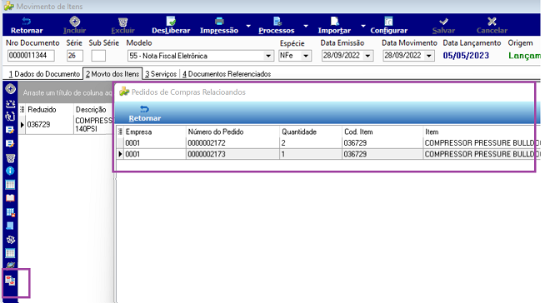This screenshot has height=303, width=545.
Task: Click the trash icon in left sidebar
Action: click(10, 158)
